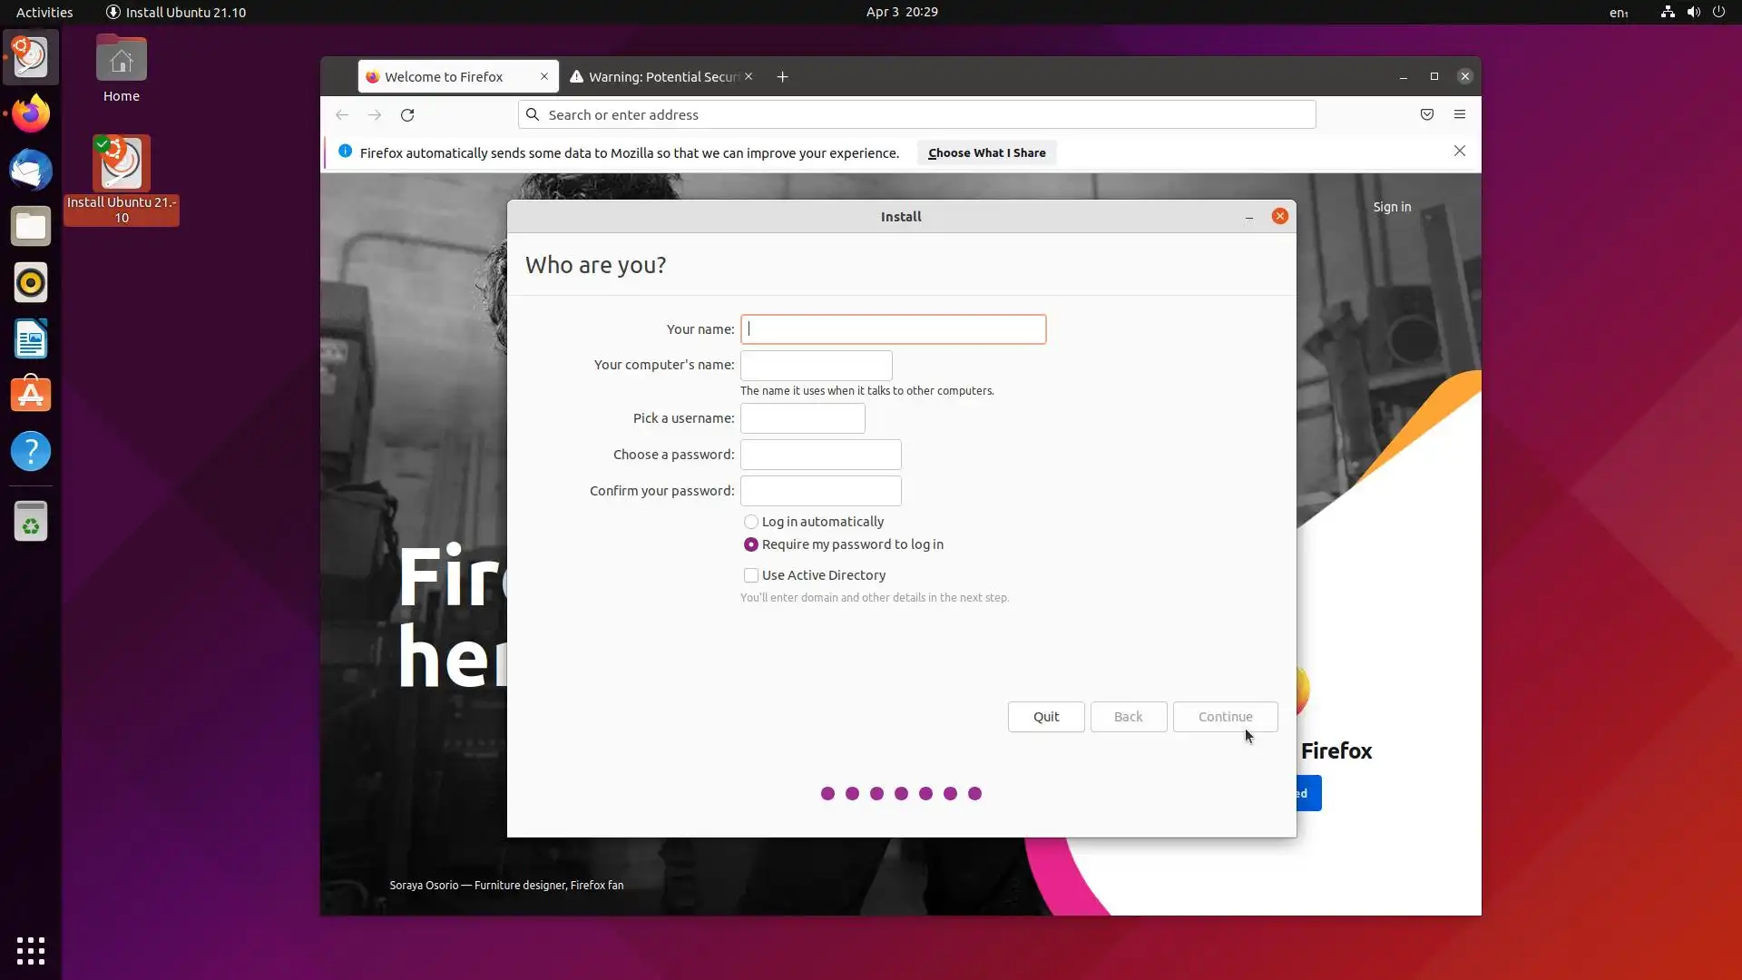Open LibreOffice Writer from the dock
This screenshot has width=1742, height=980.
click(31, 339)
